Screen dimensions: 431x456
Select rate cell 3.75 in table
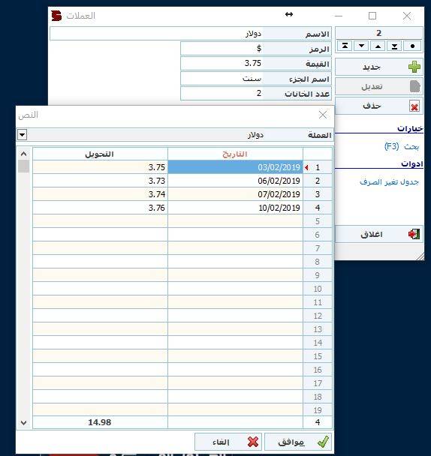(100, 167)
